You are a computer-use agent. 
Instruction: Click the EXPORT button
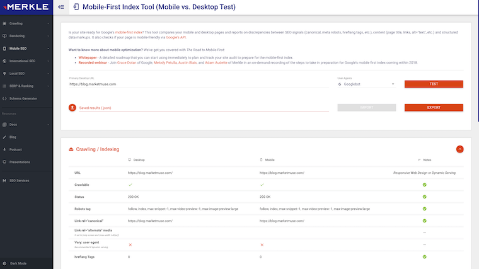pyautogui.click(x=434, y=108)
